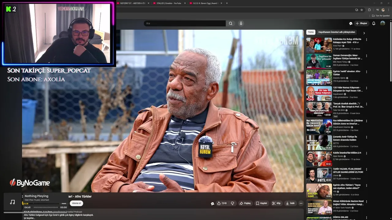Screen dimensions: 392x220
Task: Open options for Osman Osmanoğlu video
Action: pyautogui.click(x=367, y=56)
